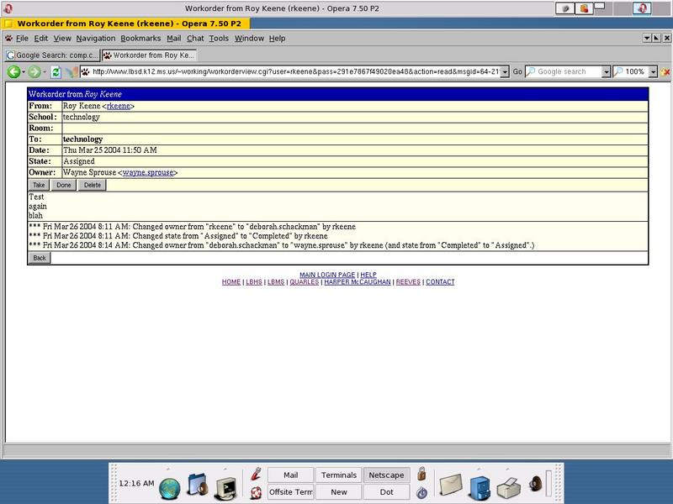Image resolution: width=673 pixels, height=504 pixels.
Task: Open the blue file cabinet icon in panel
Action: [x=480, y=488]
